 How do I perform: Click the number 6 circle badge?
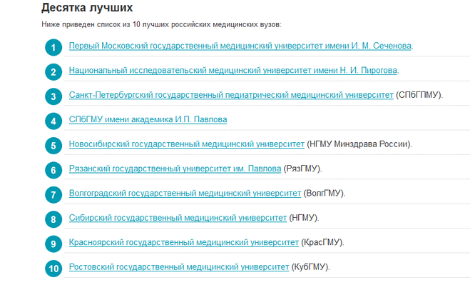coord(53,170)
